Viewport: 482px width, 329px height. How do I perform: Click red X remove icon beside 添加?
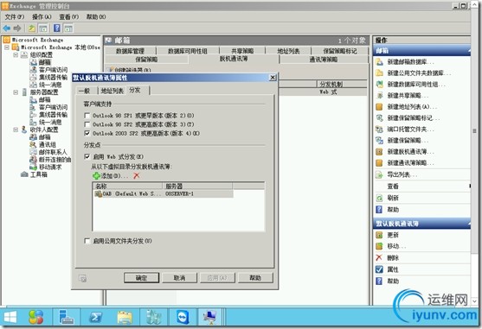click(137, 175)
